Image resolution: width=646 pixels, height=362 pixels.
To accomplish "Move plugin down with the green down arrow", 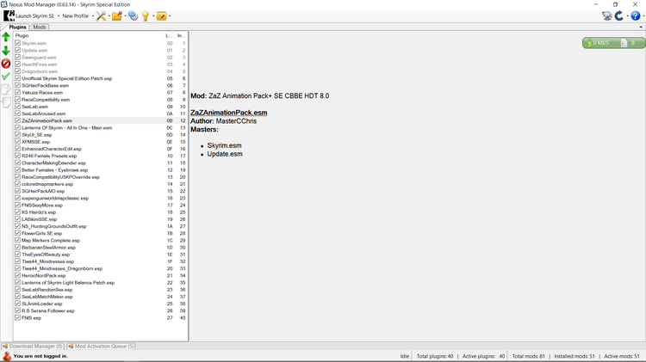I will click(6, 51).
